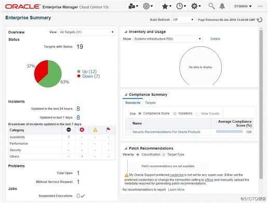Viewport: 268px width, 203px height.
Task: Open the History clock menu
Action: pyautogui.click(x=181, y=6)
